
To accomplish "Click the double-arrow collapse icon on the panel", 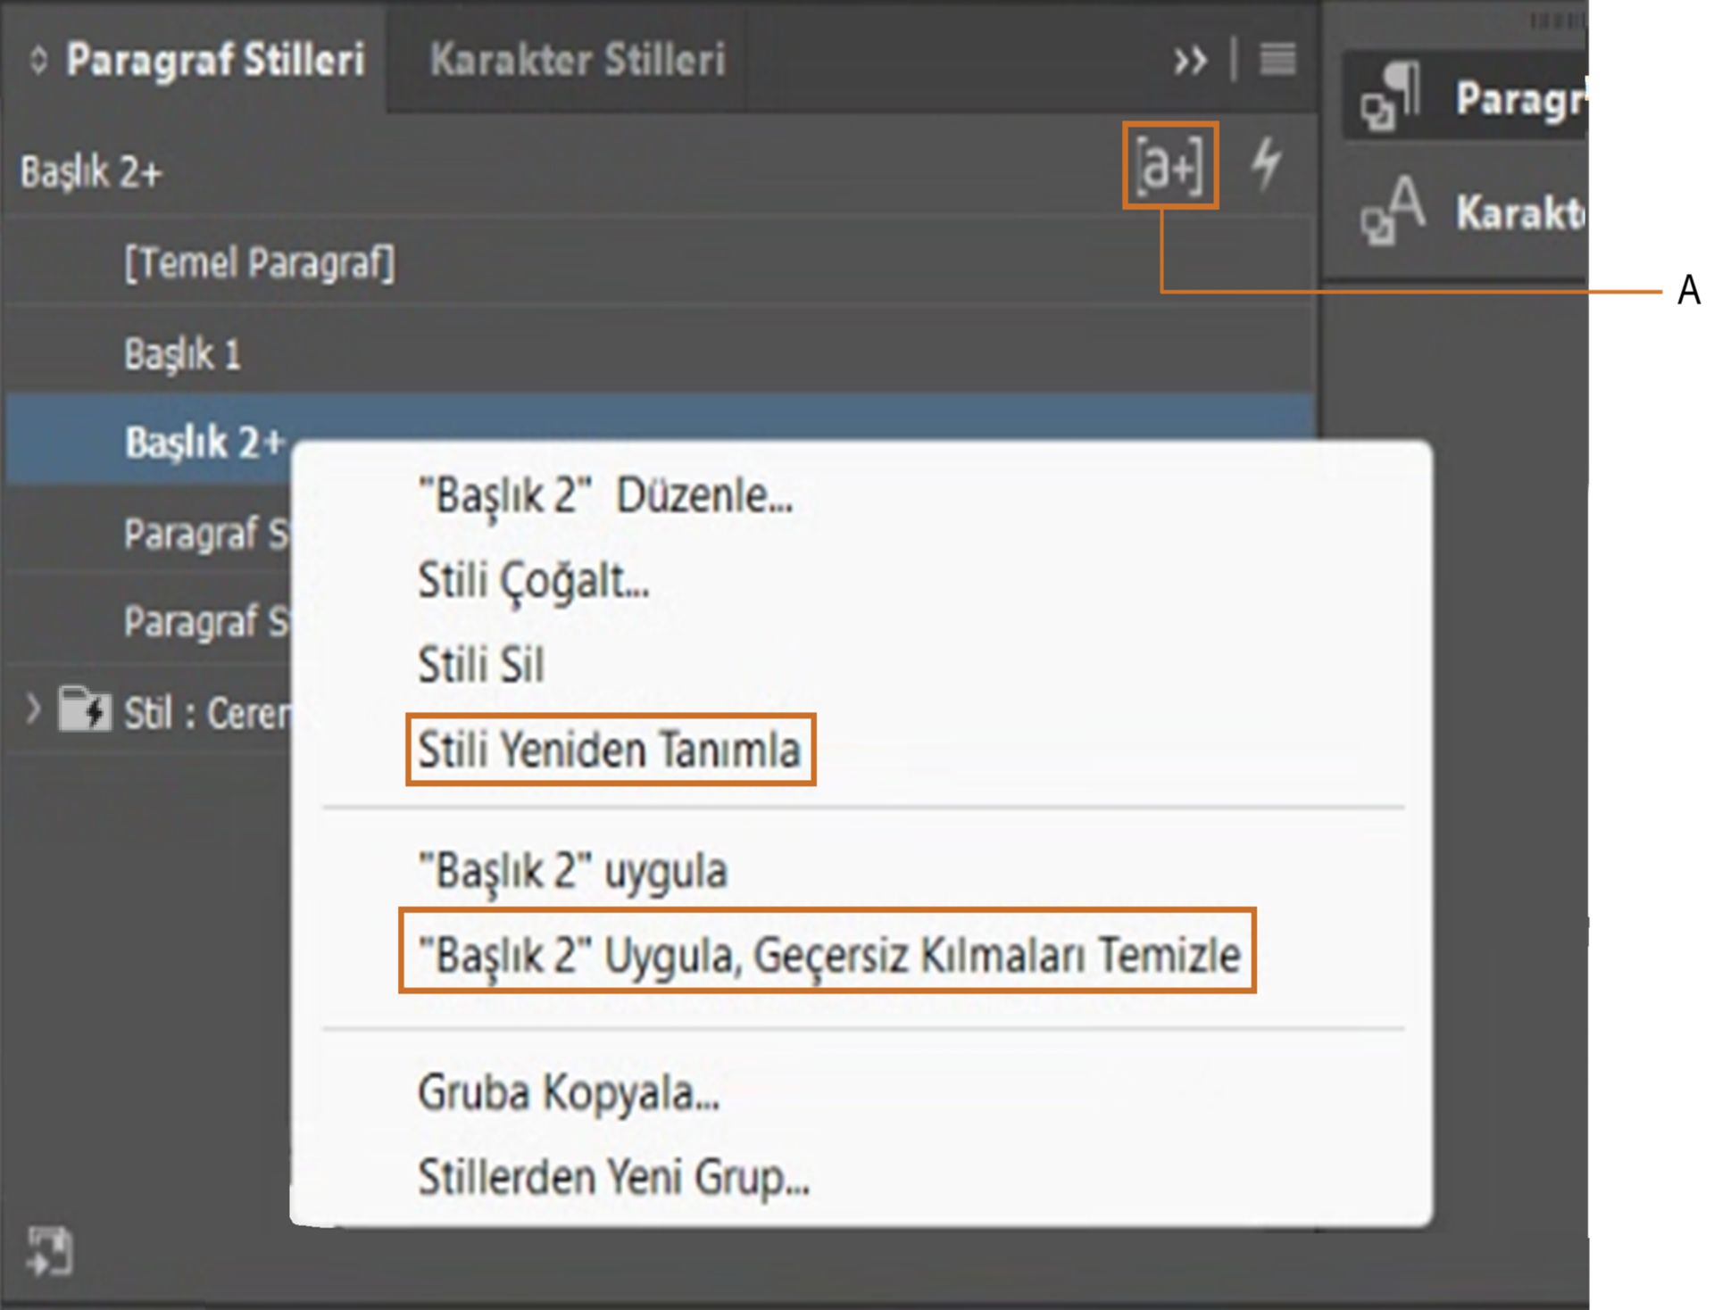I will [1191, 61].
